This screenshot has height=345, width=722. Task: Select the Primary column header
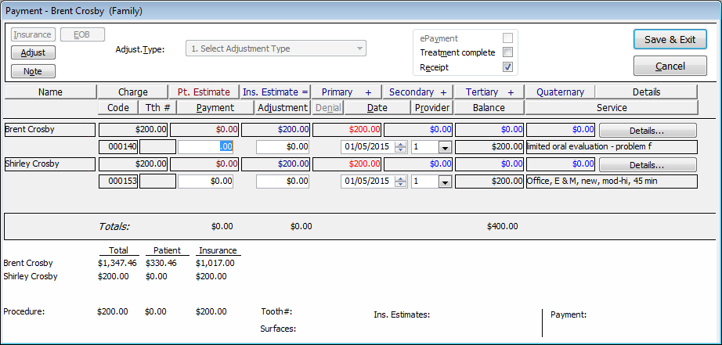347,92
